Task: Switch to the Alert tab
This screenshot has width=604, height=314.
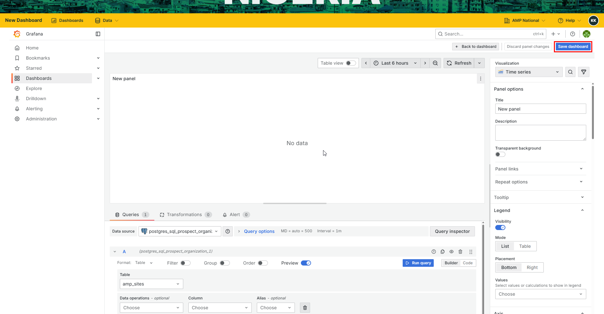Action: click(x=236, y=215)
